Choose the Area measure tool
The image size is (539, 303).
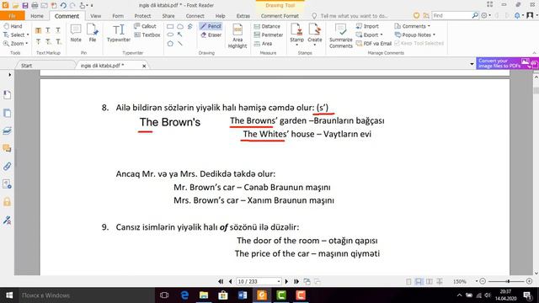pyautogui.click(x=263, y=44)
